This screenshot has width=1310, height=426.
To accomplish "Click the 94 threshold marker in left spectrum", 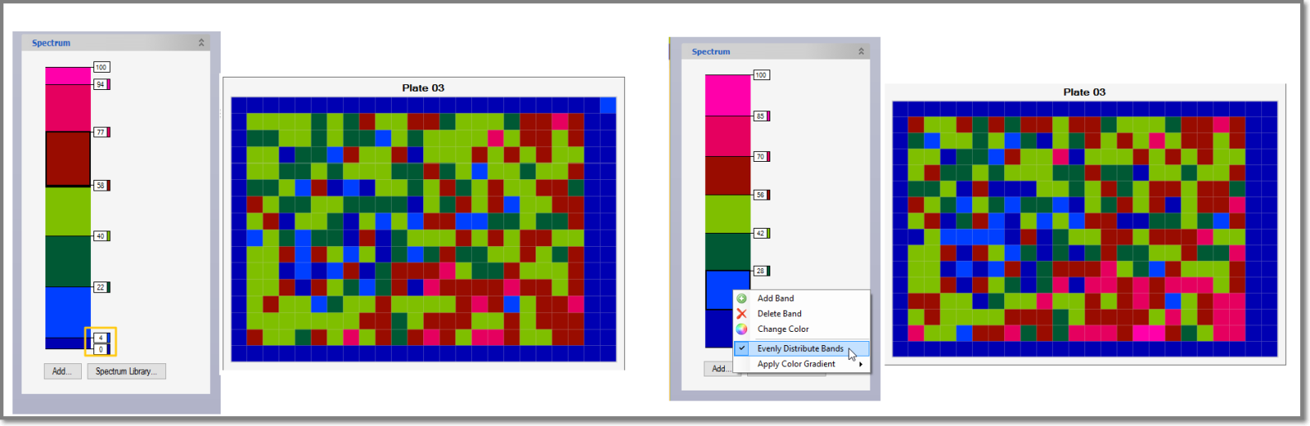I will tap(101, 84).
